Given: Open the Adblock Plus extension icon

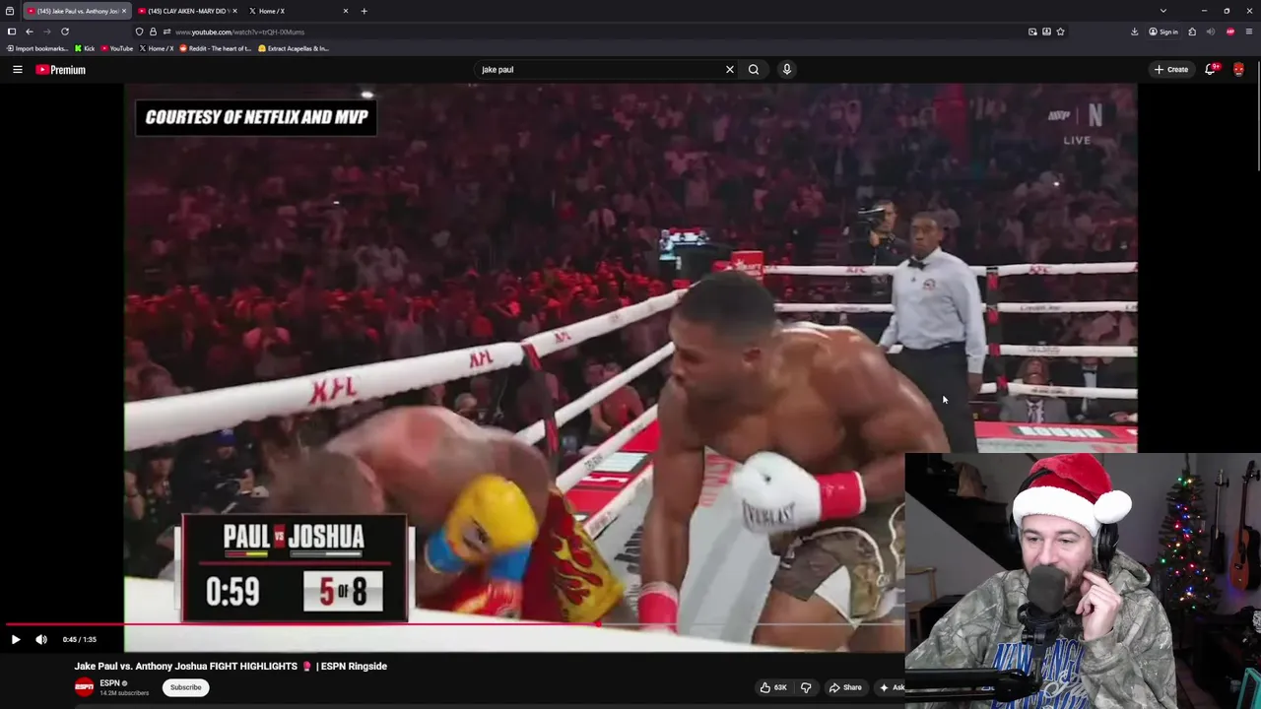Looking at the screenshot, I should pos(1230,32).
